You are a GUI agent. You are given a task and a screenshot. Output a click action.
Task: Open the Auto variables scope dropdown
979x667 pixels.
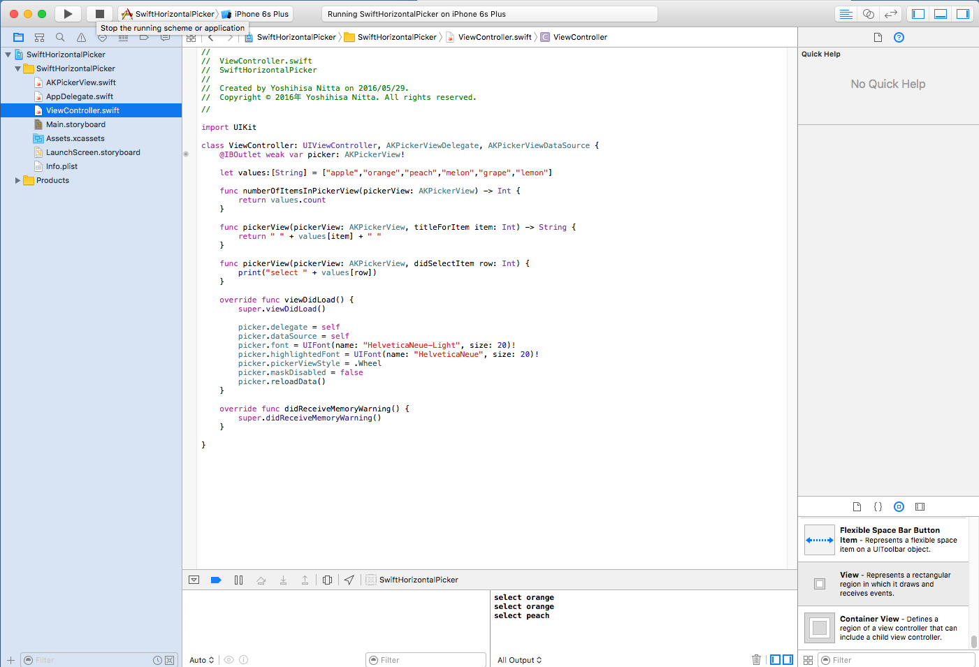click(x=201, y=660)
